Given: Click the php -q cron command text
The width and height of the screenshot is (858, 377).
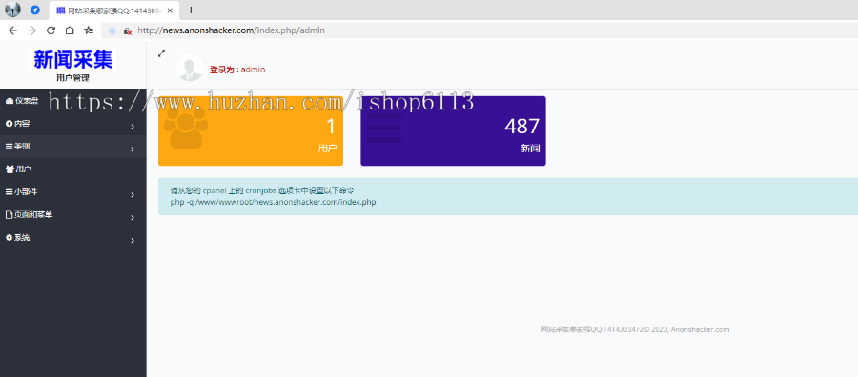Looking at the screenshot, I should point(273,202).
